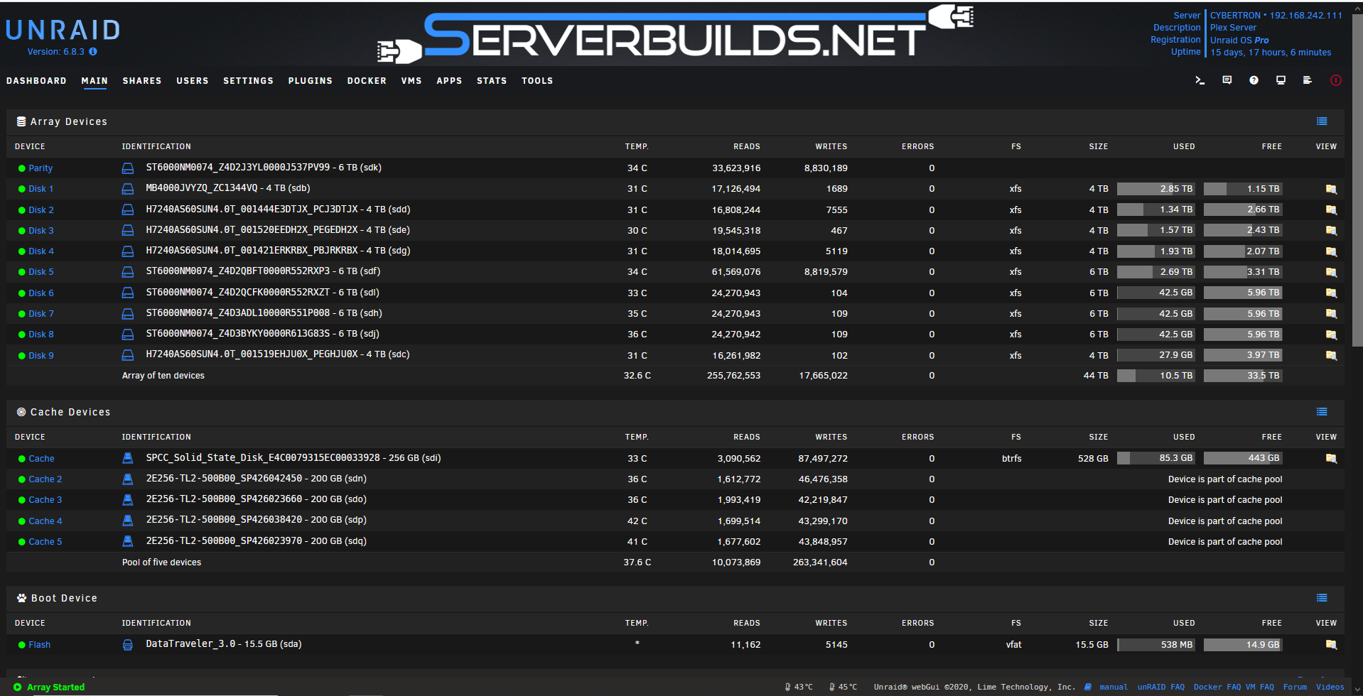Open the info monitor icon in header
The width and height of the screenshot is (1363, 696).
1281,80
